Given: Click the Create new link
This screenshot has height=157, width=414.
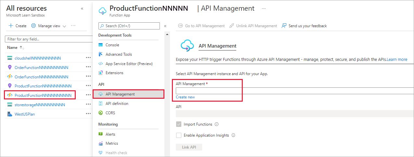Looking at the screenshot, I should pos(185,97).
